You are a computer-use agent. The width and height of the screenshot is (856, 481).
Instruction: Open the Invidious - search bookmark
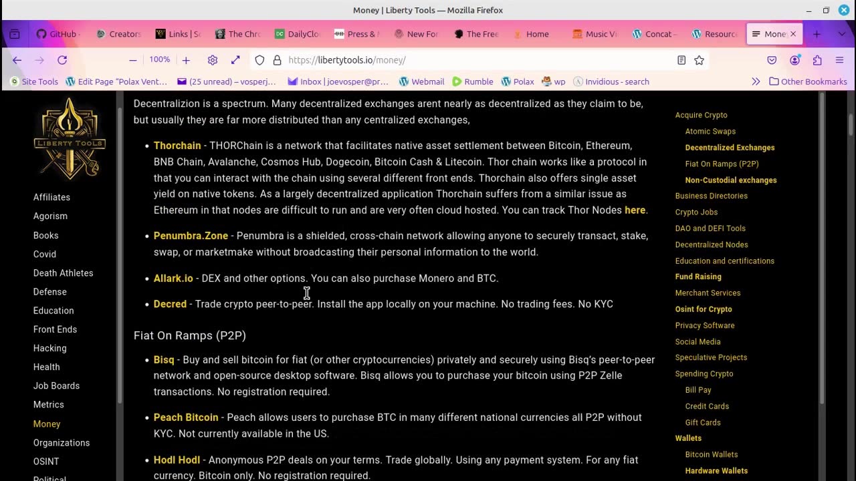coord(611,82)
